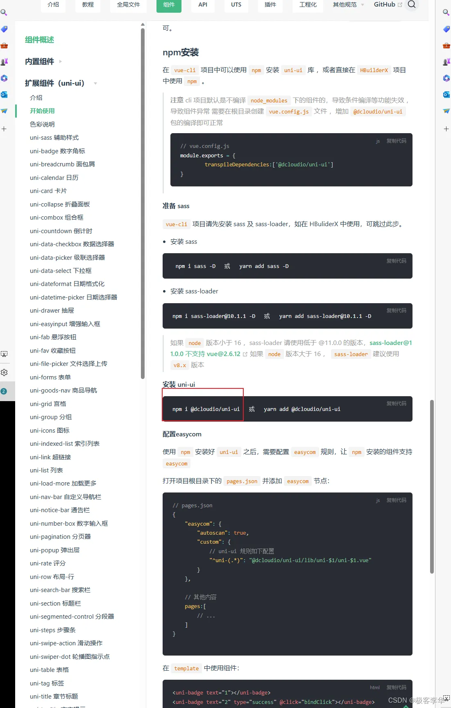Open the settings gear in left sidebar
This screenshot has width=451, height=708.
pos(4,372)
